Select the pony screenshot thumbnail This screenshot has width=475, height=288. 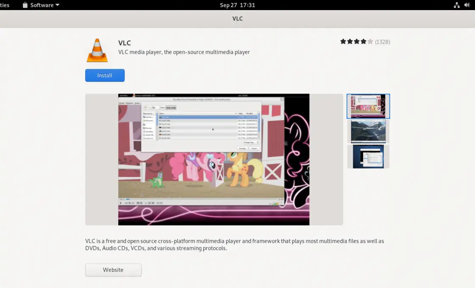368,106
